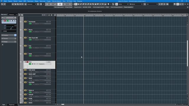Select the Mid Trash MIC track name
189x106 pixels.
[33, 38]
